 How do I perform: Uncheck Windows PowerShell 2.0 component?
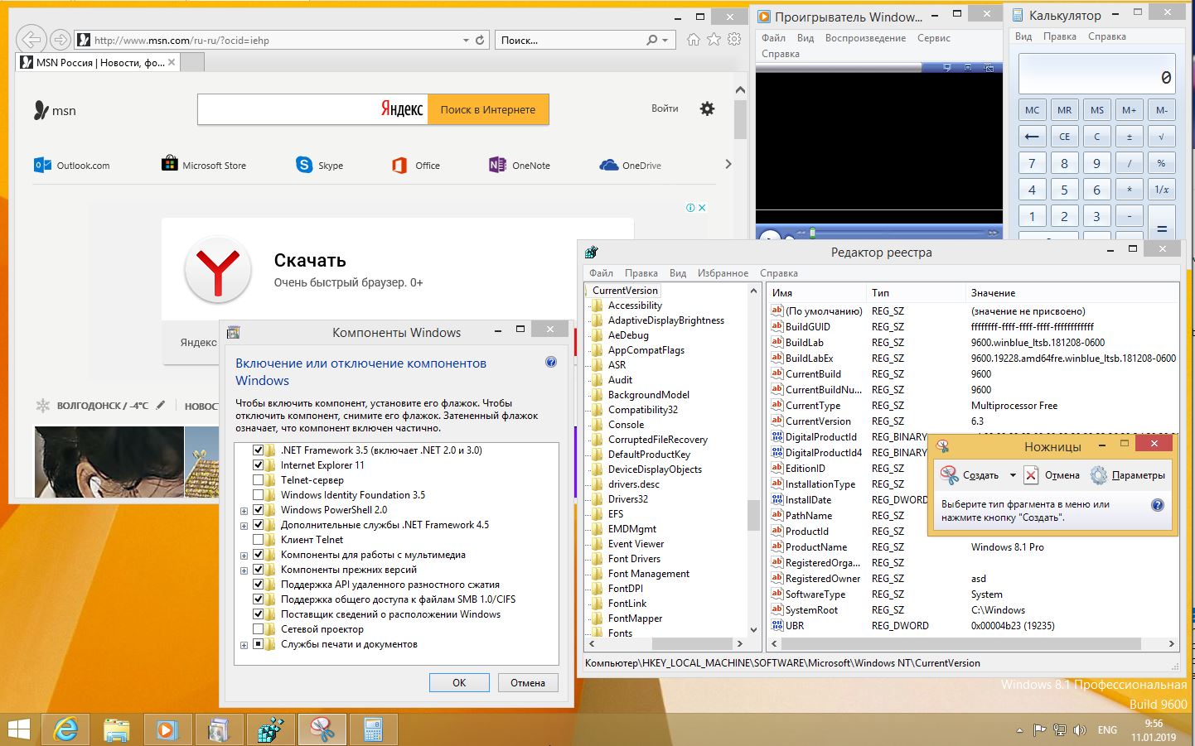[258, 510]
